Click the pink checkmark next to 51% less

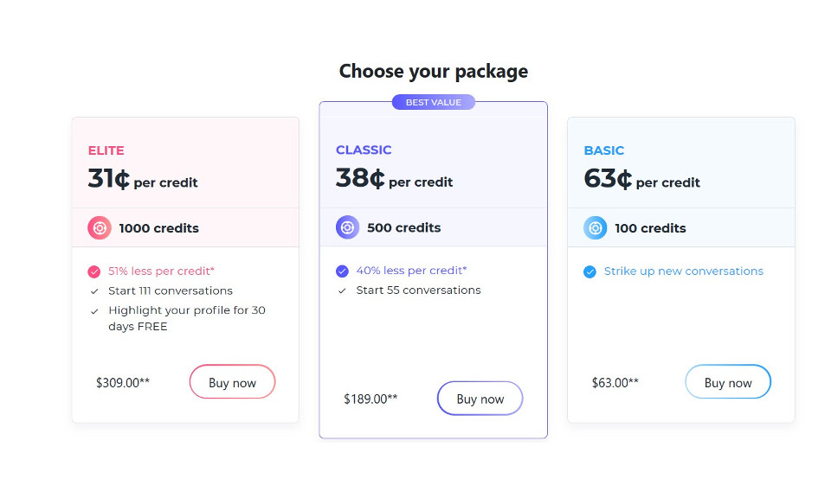94,271
